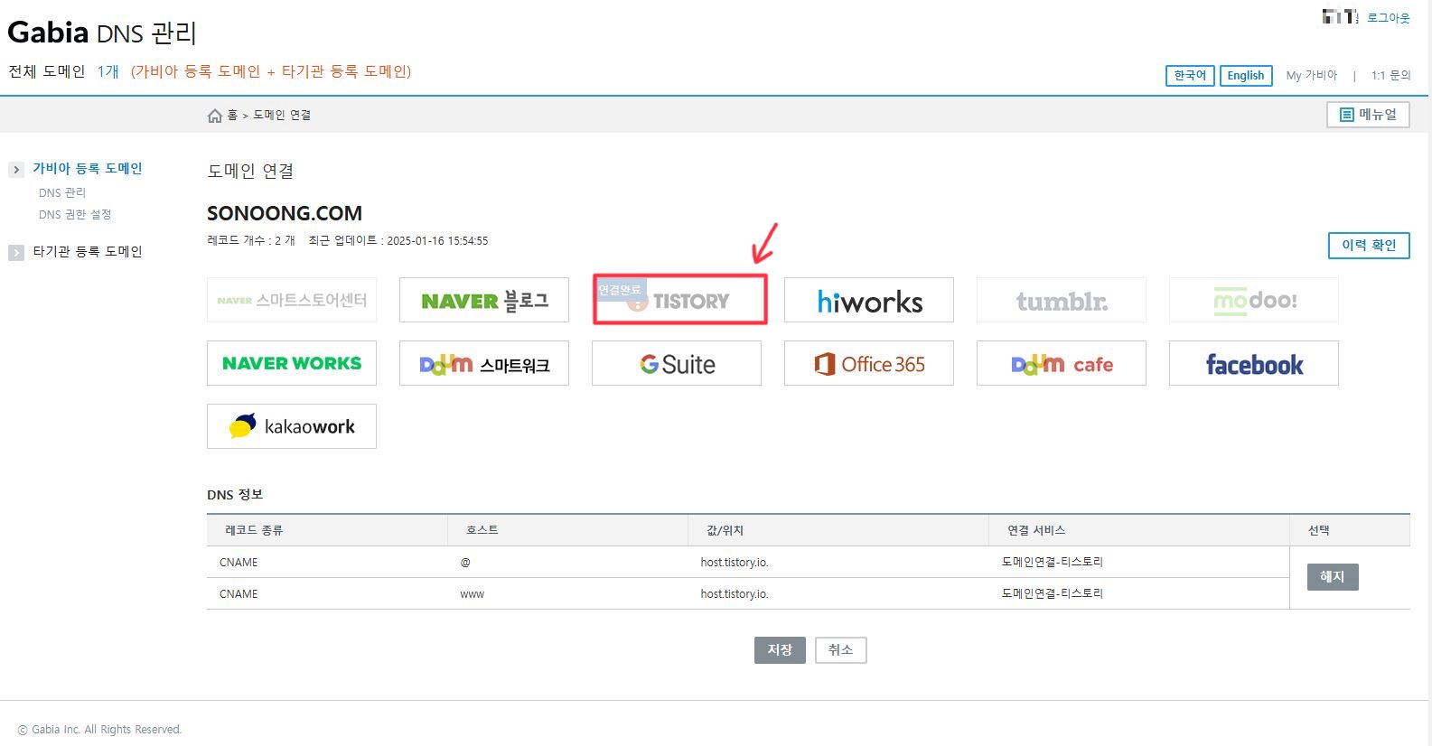Click the 도메인 연결 breadcrumb
Image resolution: width=1432 pixels, height=746 pixels.
pos(282,116)
